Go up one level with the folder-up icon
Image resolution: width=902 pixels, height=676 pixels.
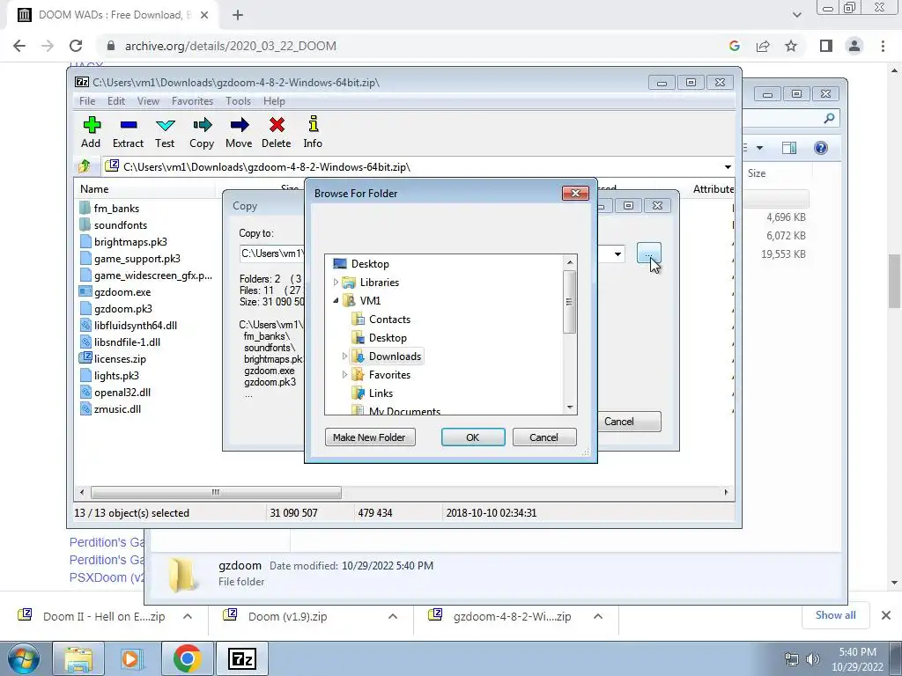85,166
